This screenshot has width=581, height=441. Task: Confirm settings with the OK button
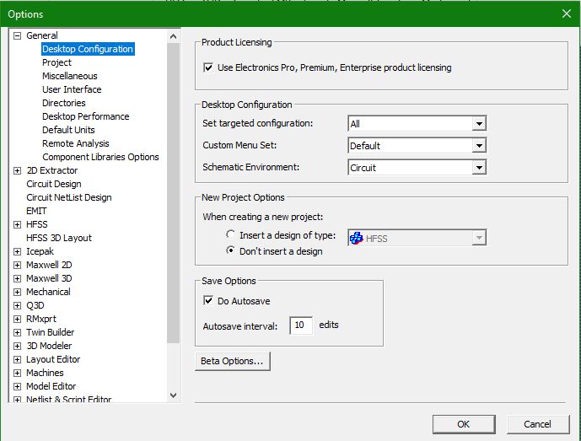click(x=463, y=424)
